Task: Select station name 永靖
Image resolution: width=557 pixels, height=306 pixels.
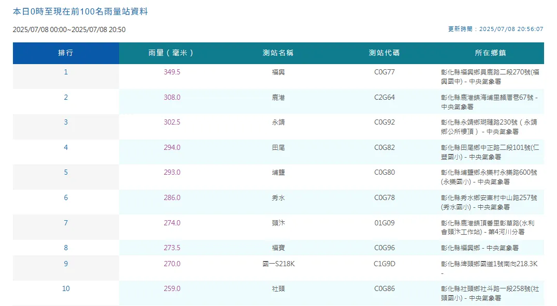Action: 278,123
